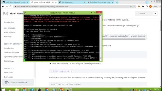
Task: Share this page icon in address bar
Action: point(131,7)
